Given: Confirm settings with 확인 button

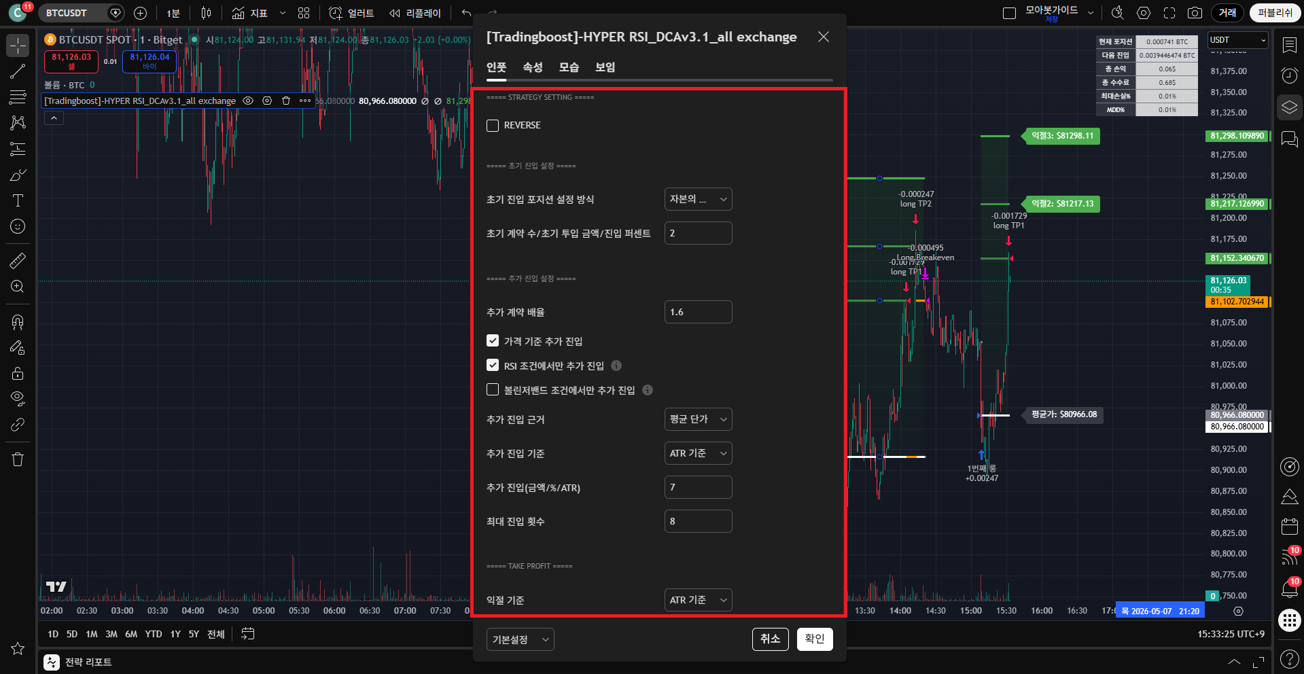Looking at the screenshot, I should pos(815,639).
